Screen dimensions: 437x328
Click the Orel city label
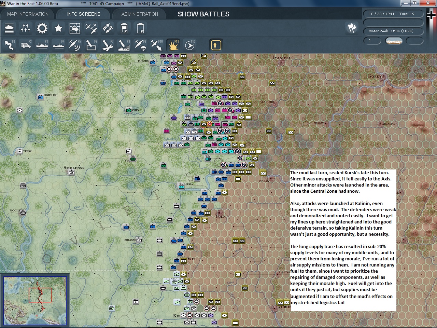point(191,259)
